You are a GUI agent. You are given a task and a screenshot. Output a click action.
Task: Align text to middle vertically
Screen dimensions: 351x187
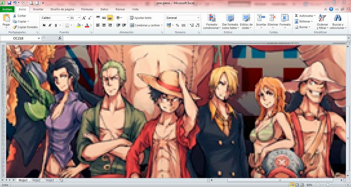(104, 18)
